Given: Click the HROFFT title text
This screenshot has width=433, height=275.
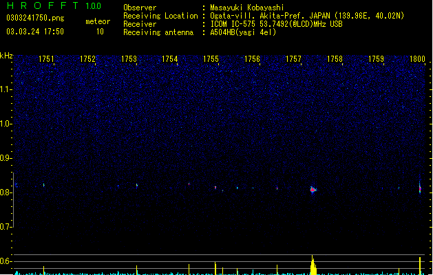Looking at the screenshot, I should coord(43,5).
